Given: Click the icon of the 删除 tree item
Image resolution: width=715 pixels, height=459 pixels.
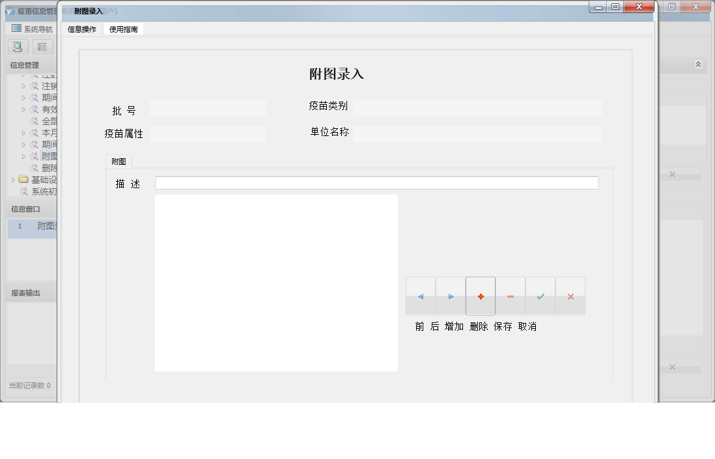Looking at the screenshot, I should [x=35, y=168].
